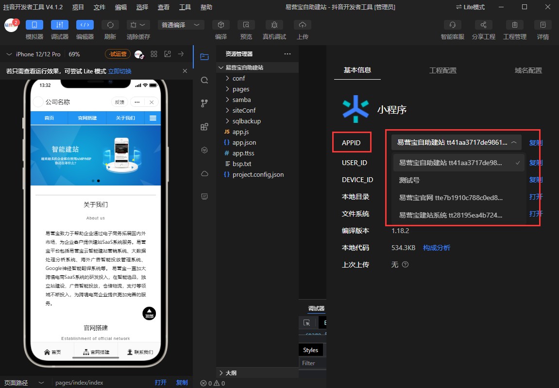This screenshot has width=559, height=388.
Task: Toggle the Debugger (调试器) panel icon
Action: pos(60,25)
